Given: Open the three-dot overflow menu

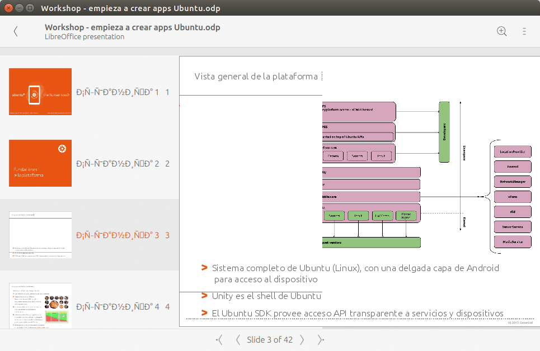Looking at the screenshot, I should click(524, 32).
